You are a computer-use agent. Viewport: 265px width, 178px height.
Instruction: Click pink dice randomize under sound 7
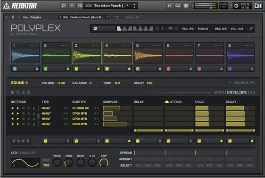coord(199,69)
